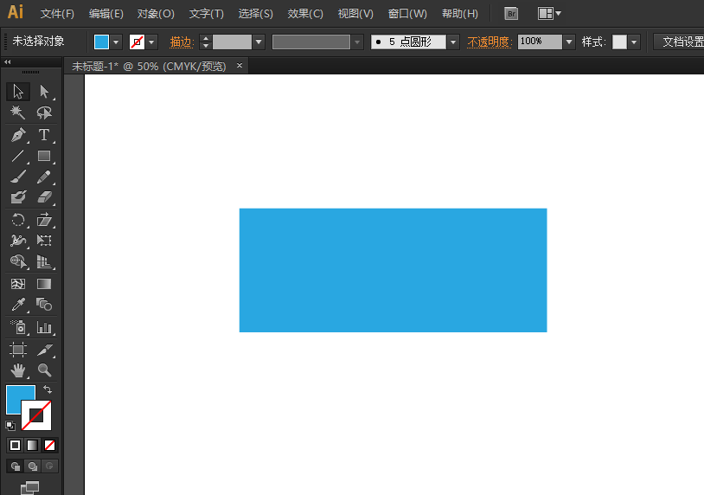Screen dimensions: 704x495
Task: Open the 效果(C) menu
Action: (304, 14)
